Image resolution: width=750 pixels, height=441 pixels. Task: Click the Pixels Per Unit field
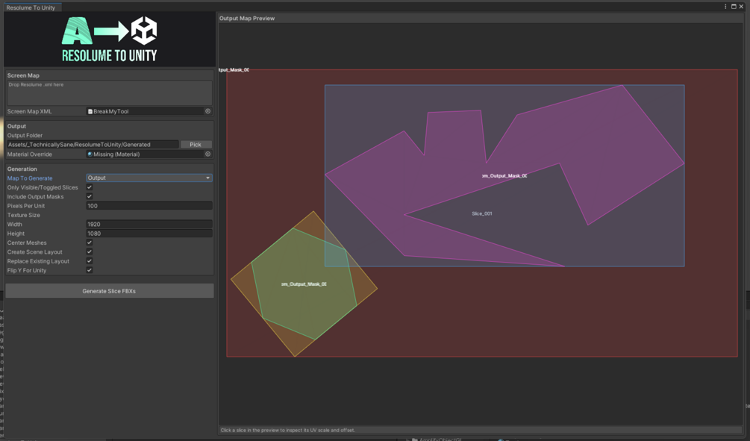point(149,206)
